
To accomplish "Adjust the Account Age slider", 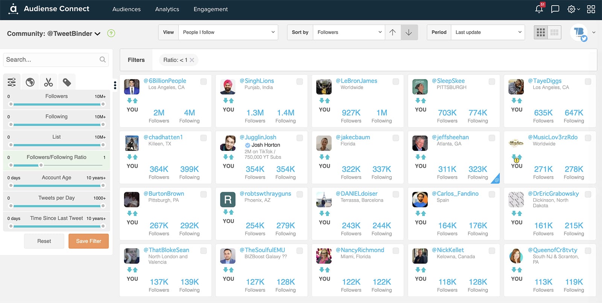I will pos(57,186).
